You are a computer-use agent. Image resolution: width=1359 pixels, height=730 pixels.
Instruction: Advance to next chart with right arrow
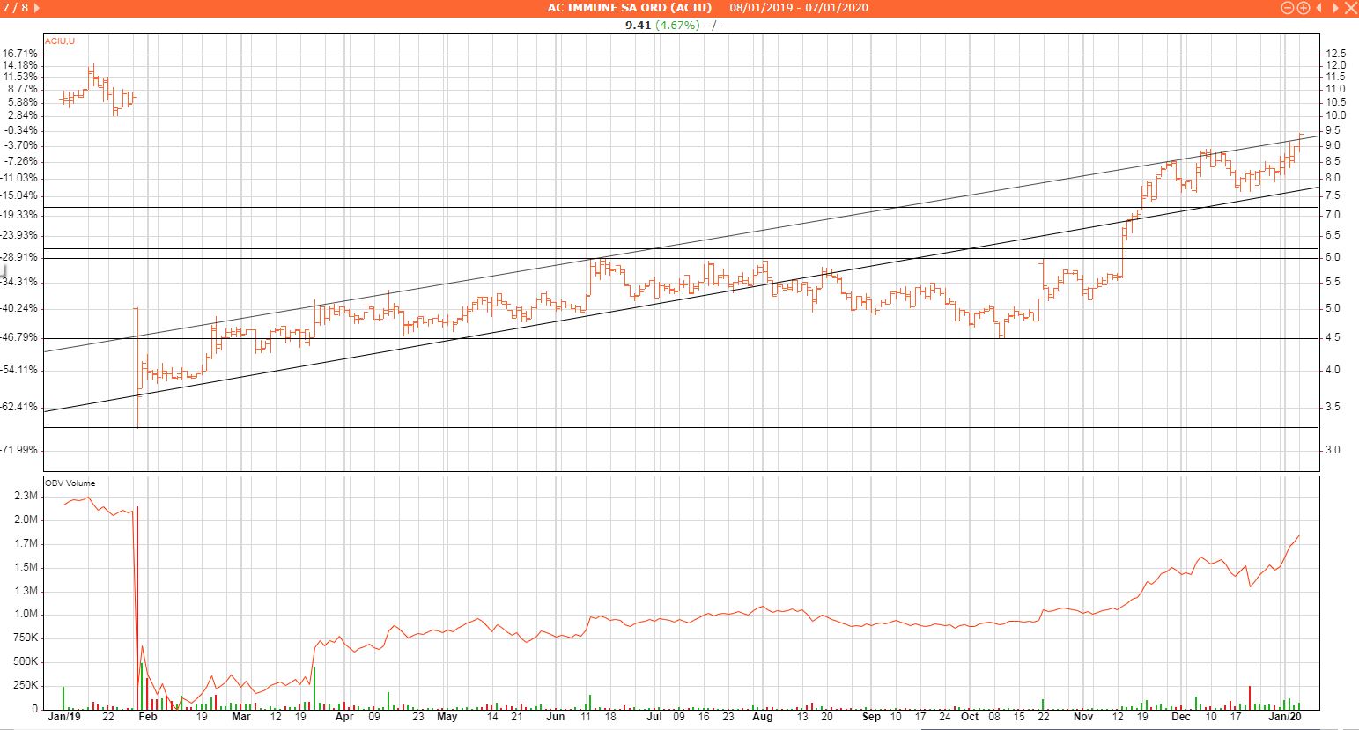coord(1333,8)
